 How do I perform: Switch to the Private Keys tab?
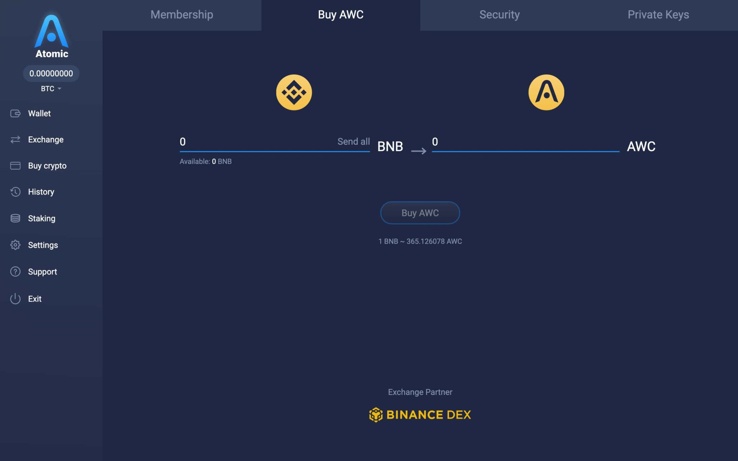click(658, 15)
